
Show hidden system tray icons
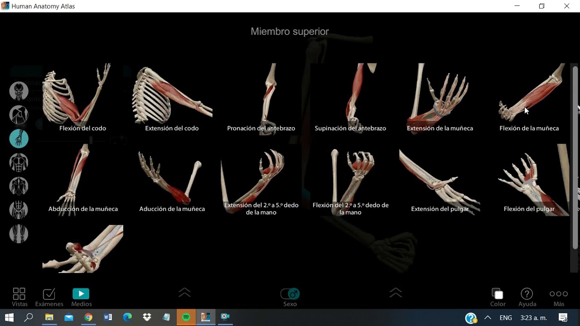(x=488, y=318)
